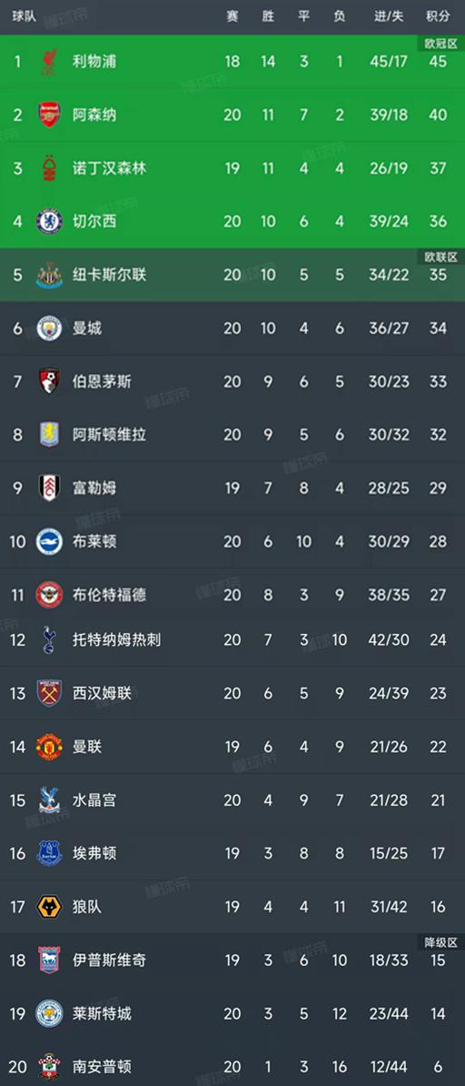Click the 降级区 zone tag
This screenshot has height=1086, width=465.
point(441,942)
